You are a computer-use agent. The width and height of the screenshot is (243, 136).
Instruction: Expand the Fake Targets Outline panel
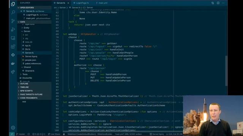pyautogui.click(x=34, y=94)
